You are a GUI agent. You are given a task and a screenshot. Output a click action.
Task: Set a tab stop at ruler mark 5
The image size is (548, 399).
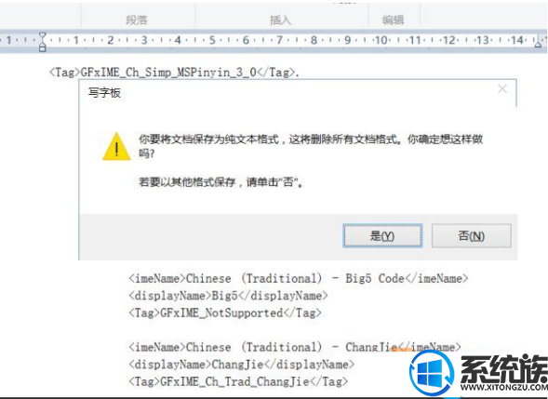212,40
